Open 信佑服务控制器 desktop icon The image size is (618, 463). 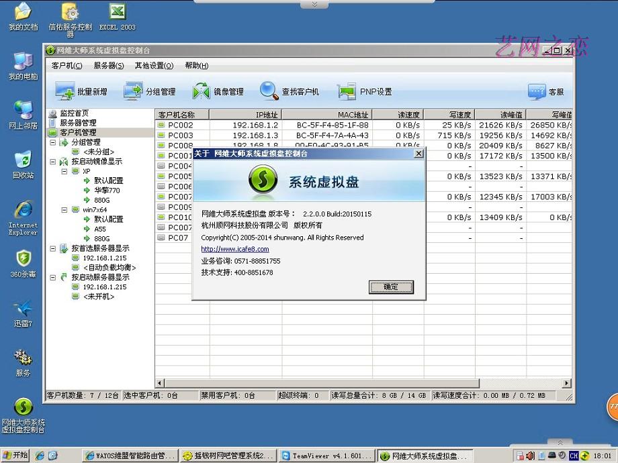point(70,19)
